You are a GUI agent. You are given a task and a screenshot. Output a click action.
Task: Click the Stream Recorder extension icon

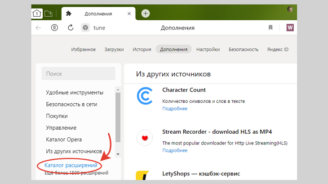[x=144, y=138]
